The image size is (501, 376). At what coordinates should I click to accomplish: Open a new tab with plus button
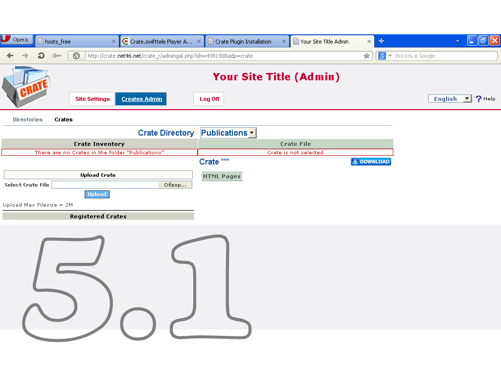(x=382, y=41)
